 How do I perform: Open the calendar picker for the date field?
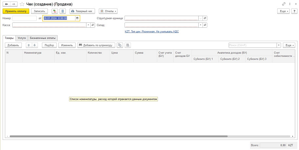pos(77,18)
